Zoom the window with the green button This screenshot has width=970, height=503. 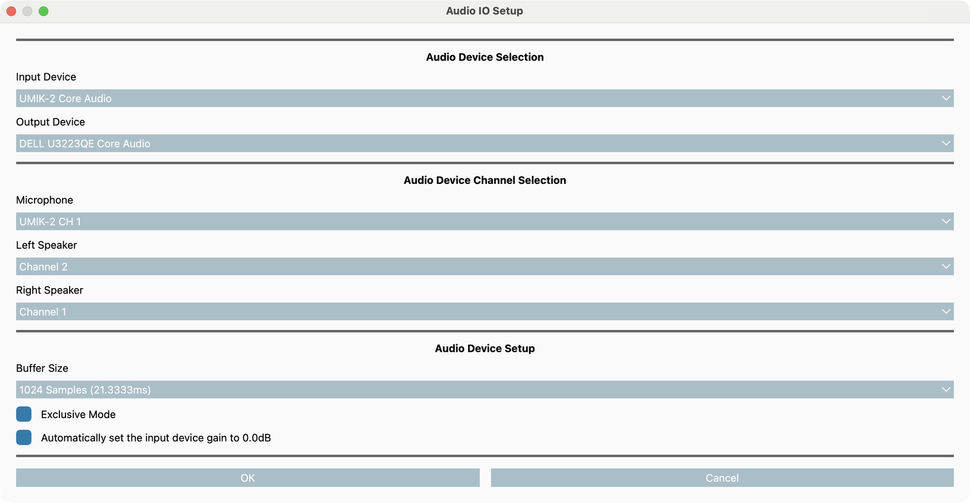click(x=44, y=11)
